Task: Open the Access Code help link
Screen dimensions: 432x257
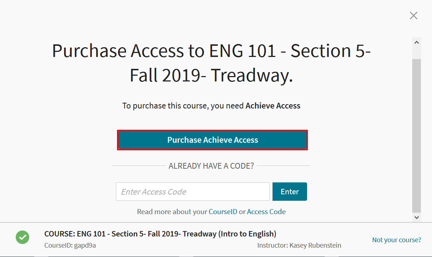Action: click(x=266, y=212)
